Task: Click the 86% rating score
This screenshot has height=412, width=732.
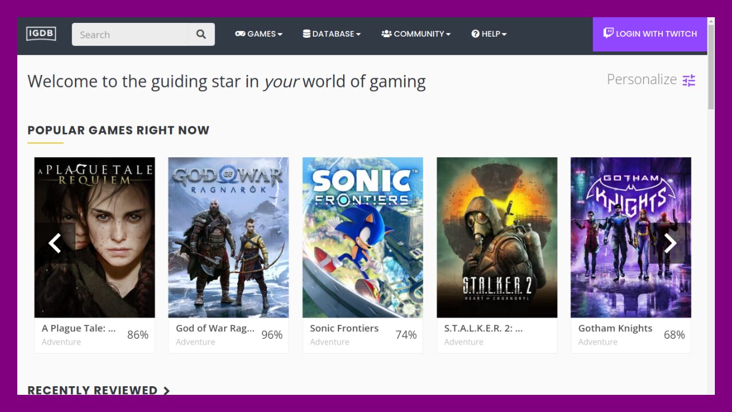Action: click(138, 335)
